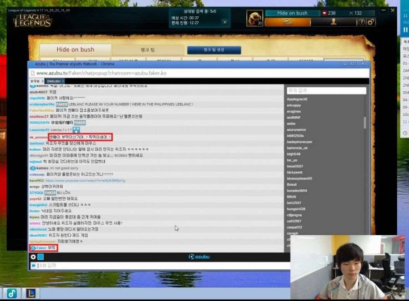Click the League help question mark icon
The width and height of the screenshot is (409, 301).
click(361, 22)
